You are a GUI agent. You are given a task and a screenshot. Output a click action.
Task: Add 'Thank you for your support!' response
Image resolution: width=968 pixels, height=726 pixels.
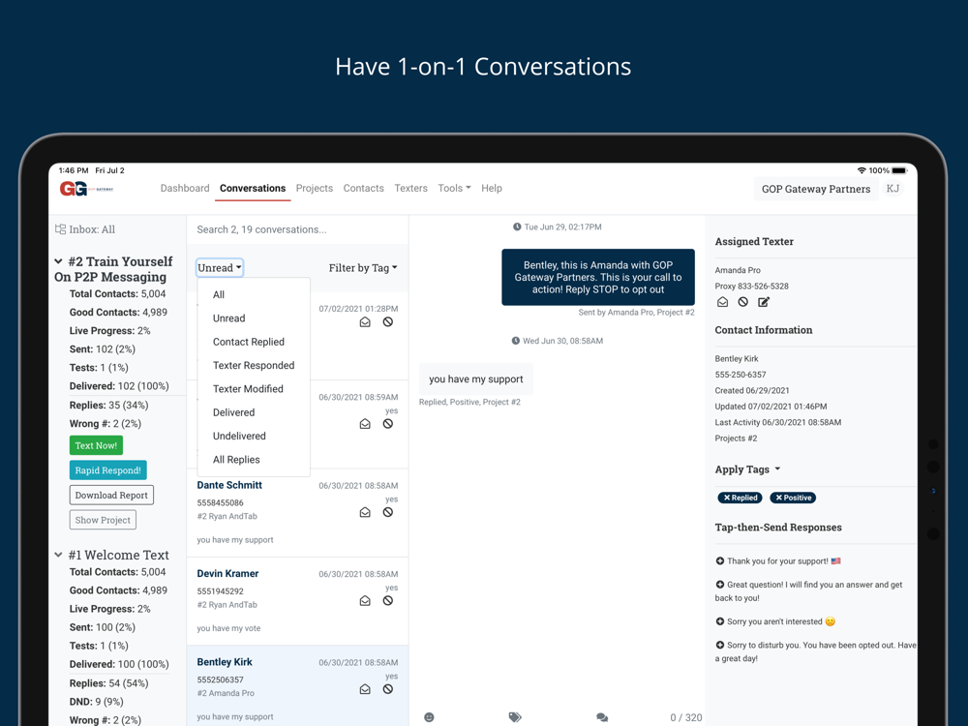click(x=720, y=561)
